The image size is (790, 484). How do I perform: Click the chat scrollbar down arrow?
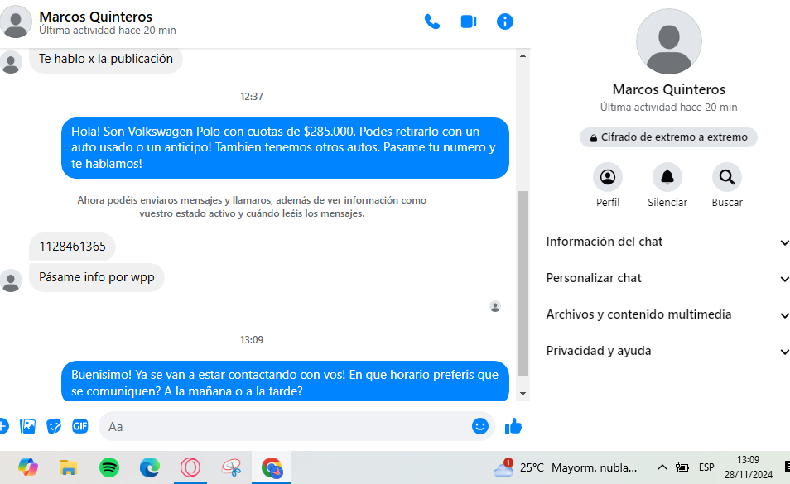(x=523, y=394)
